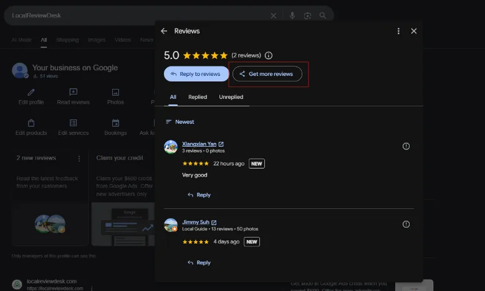Switch to the All reviews tab
The image size is (485, 291).
click(x=173, y=97)
